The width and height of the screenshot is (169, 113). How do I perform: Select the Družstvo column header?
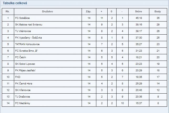(x=47, y=12)
